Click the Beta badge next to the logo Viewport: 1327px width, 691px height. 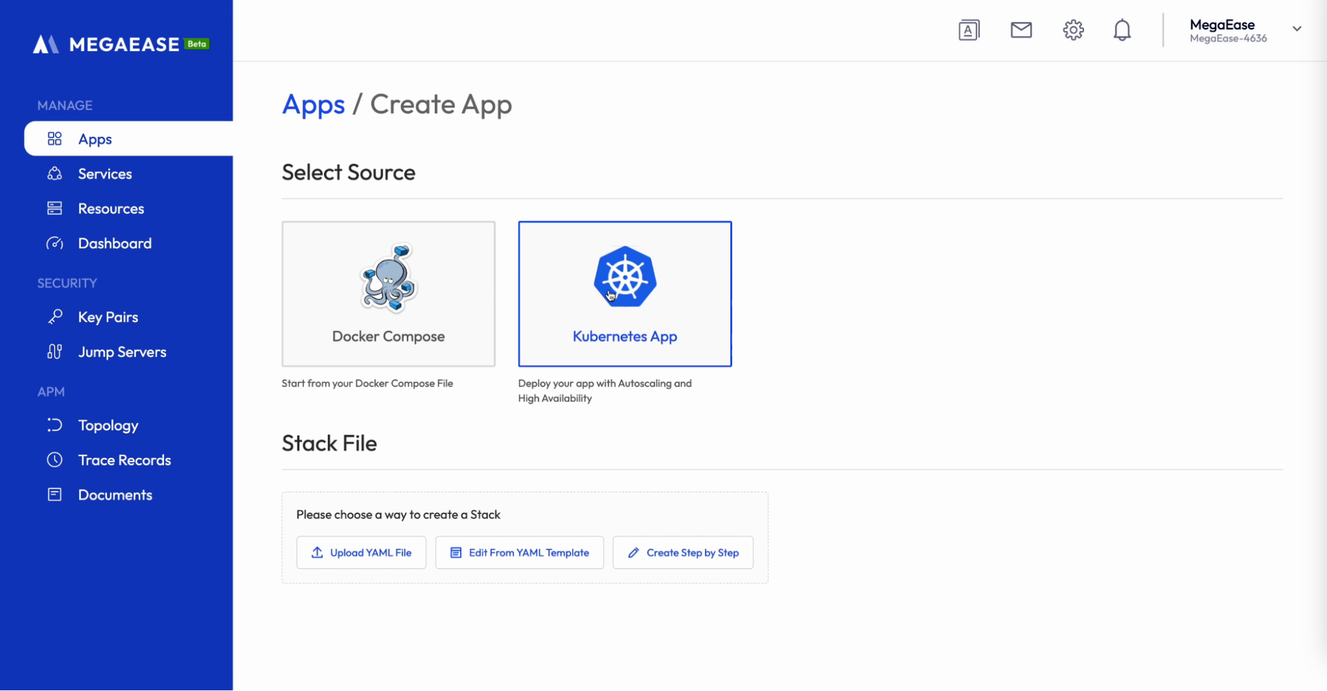click(197, 44)
